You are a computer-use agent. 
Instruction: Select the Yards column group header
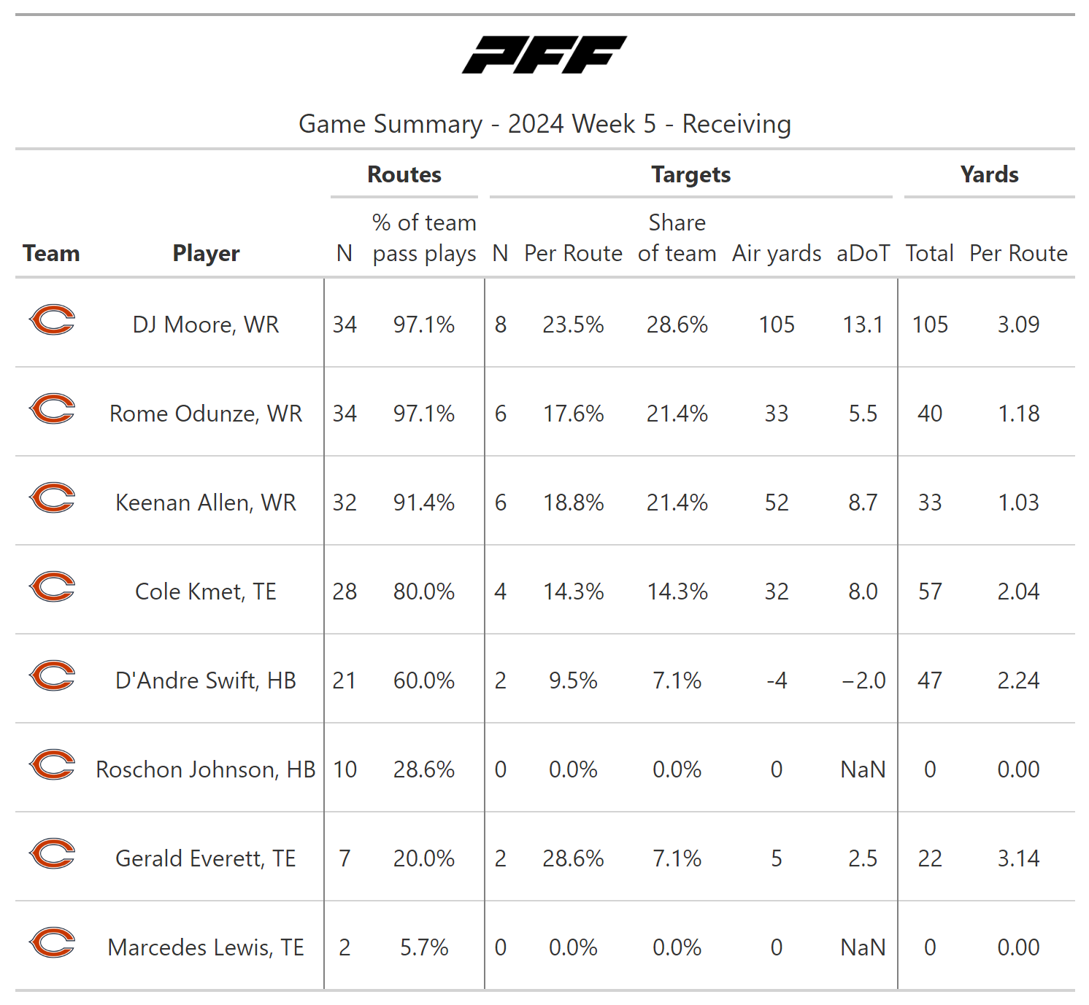pos(989,175)
